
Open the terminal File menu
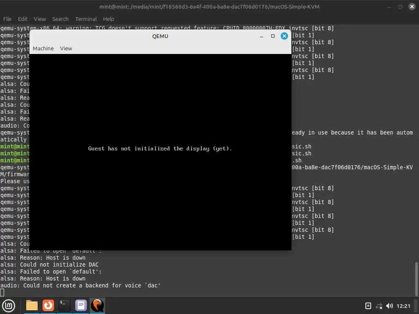[x=7, y=19]
